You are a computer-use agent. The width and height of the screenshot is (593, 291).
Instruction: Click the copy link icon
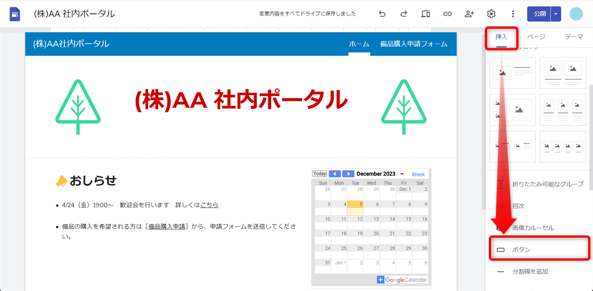[x=447, y=14]
